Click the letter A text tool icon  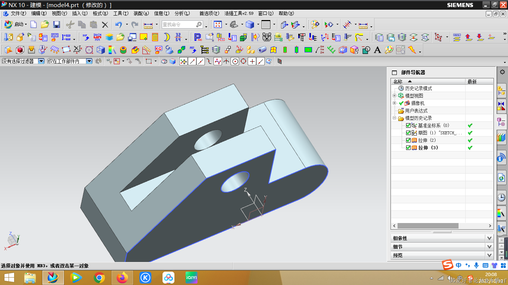tap(377, 50)
